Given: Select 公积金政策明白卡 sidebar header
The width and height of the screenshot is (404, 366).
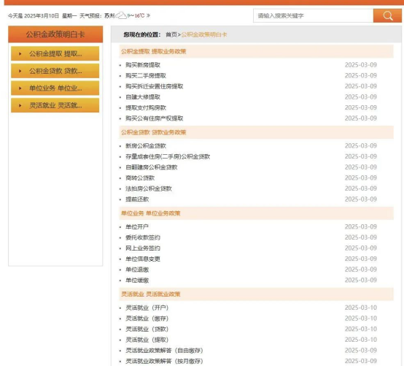Looking at the screenshot, I should (55, 34).
